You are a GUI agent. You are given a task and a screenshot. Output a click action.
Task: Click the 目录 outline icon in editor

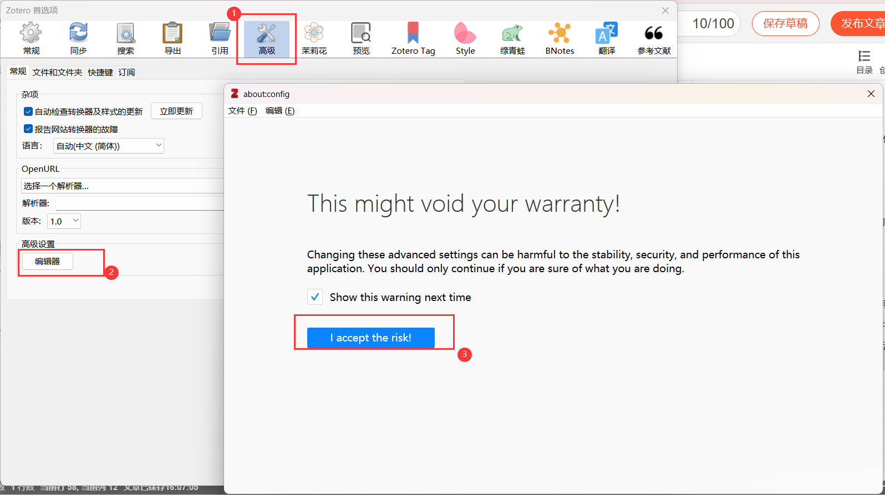[x=864, y=62]
